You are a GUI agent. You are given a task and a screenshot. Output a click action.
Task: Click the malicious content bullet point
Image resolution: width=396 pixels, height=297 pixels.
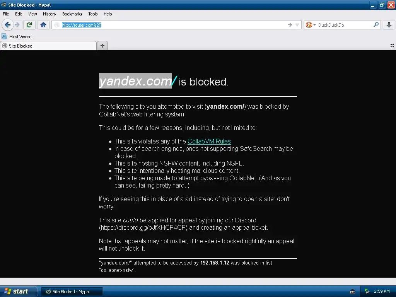(177, 171)
